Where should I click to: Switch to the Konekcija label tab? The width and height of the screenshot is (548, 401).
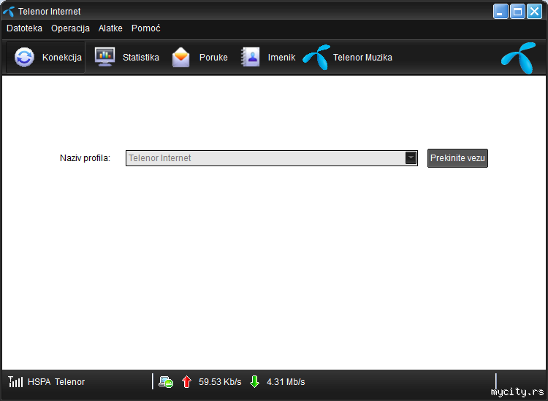click(x=62, y=57)
